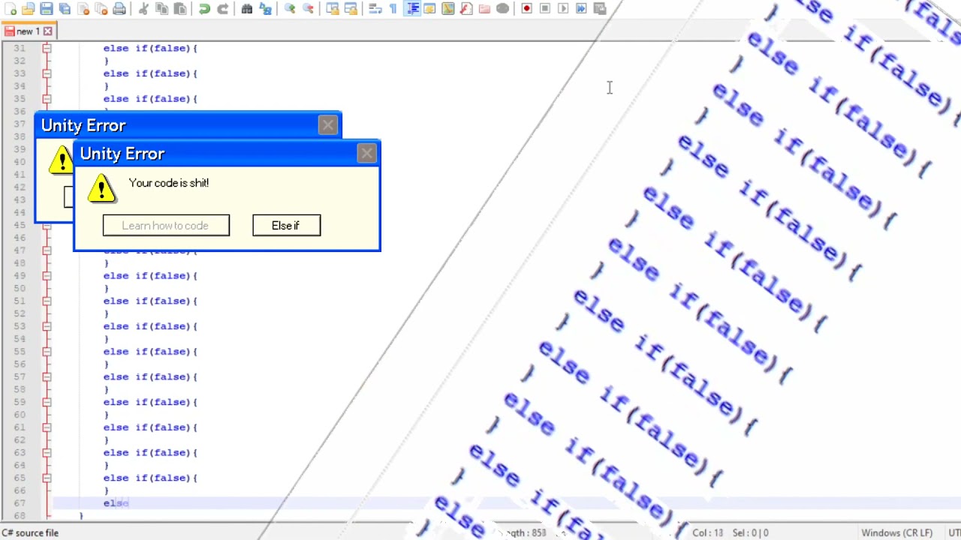This screenshot has width=961, height=540.
Task: Open the Replace dialog icon
Action: 265,9
